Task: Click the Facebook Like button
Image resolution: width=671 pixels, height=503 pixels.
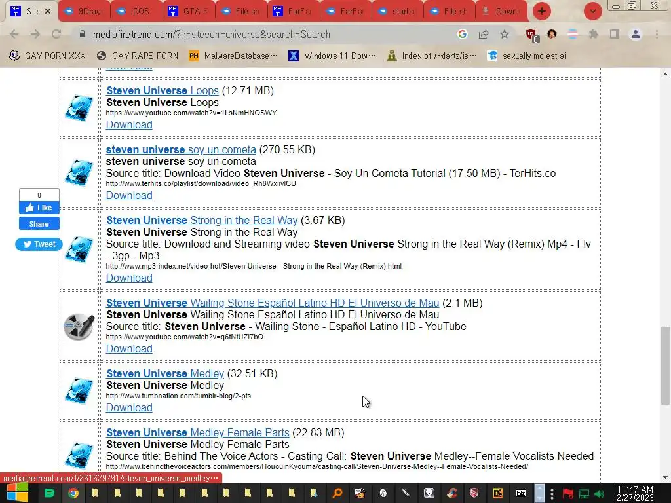Action: click(39, 208)
